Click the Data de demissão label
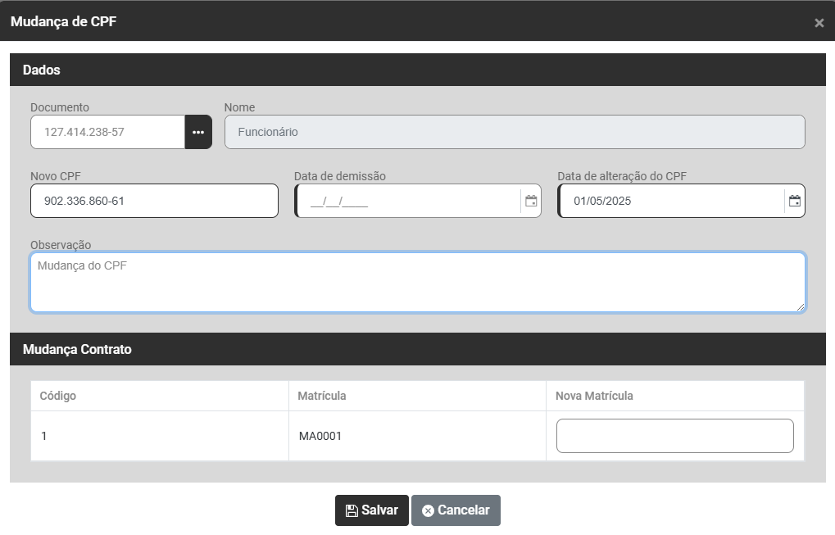 [x=340, y=176]
